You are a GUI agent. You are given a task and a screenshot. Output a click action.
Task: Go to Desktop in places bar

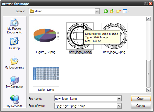[x=14, y=43]
